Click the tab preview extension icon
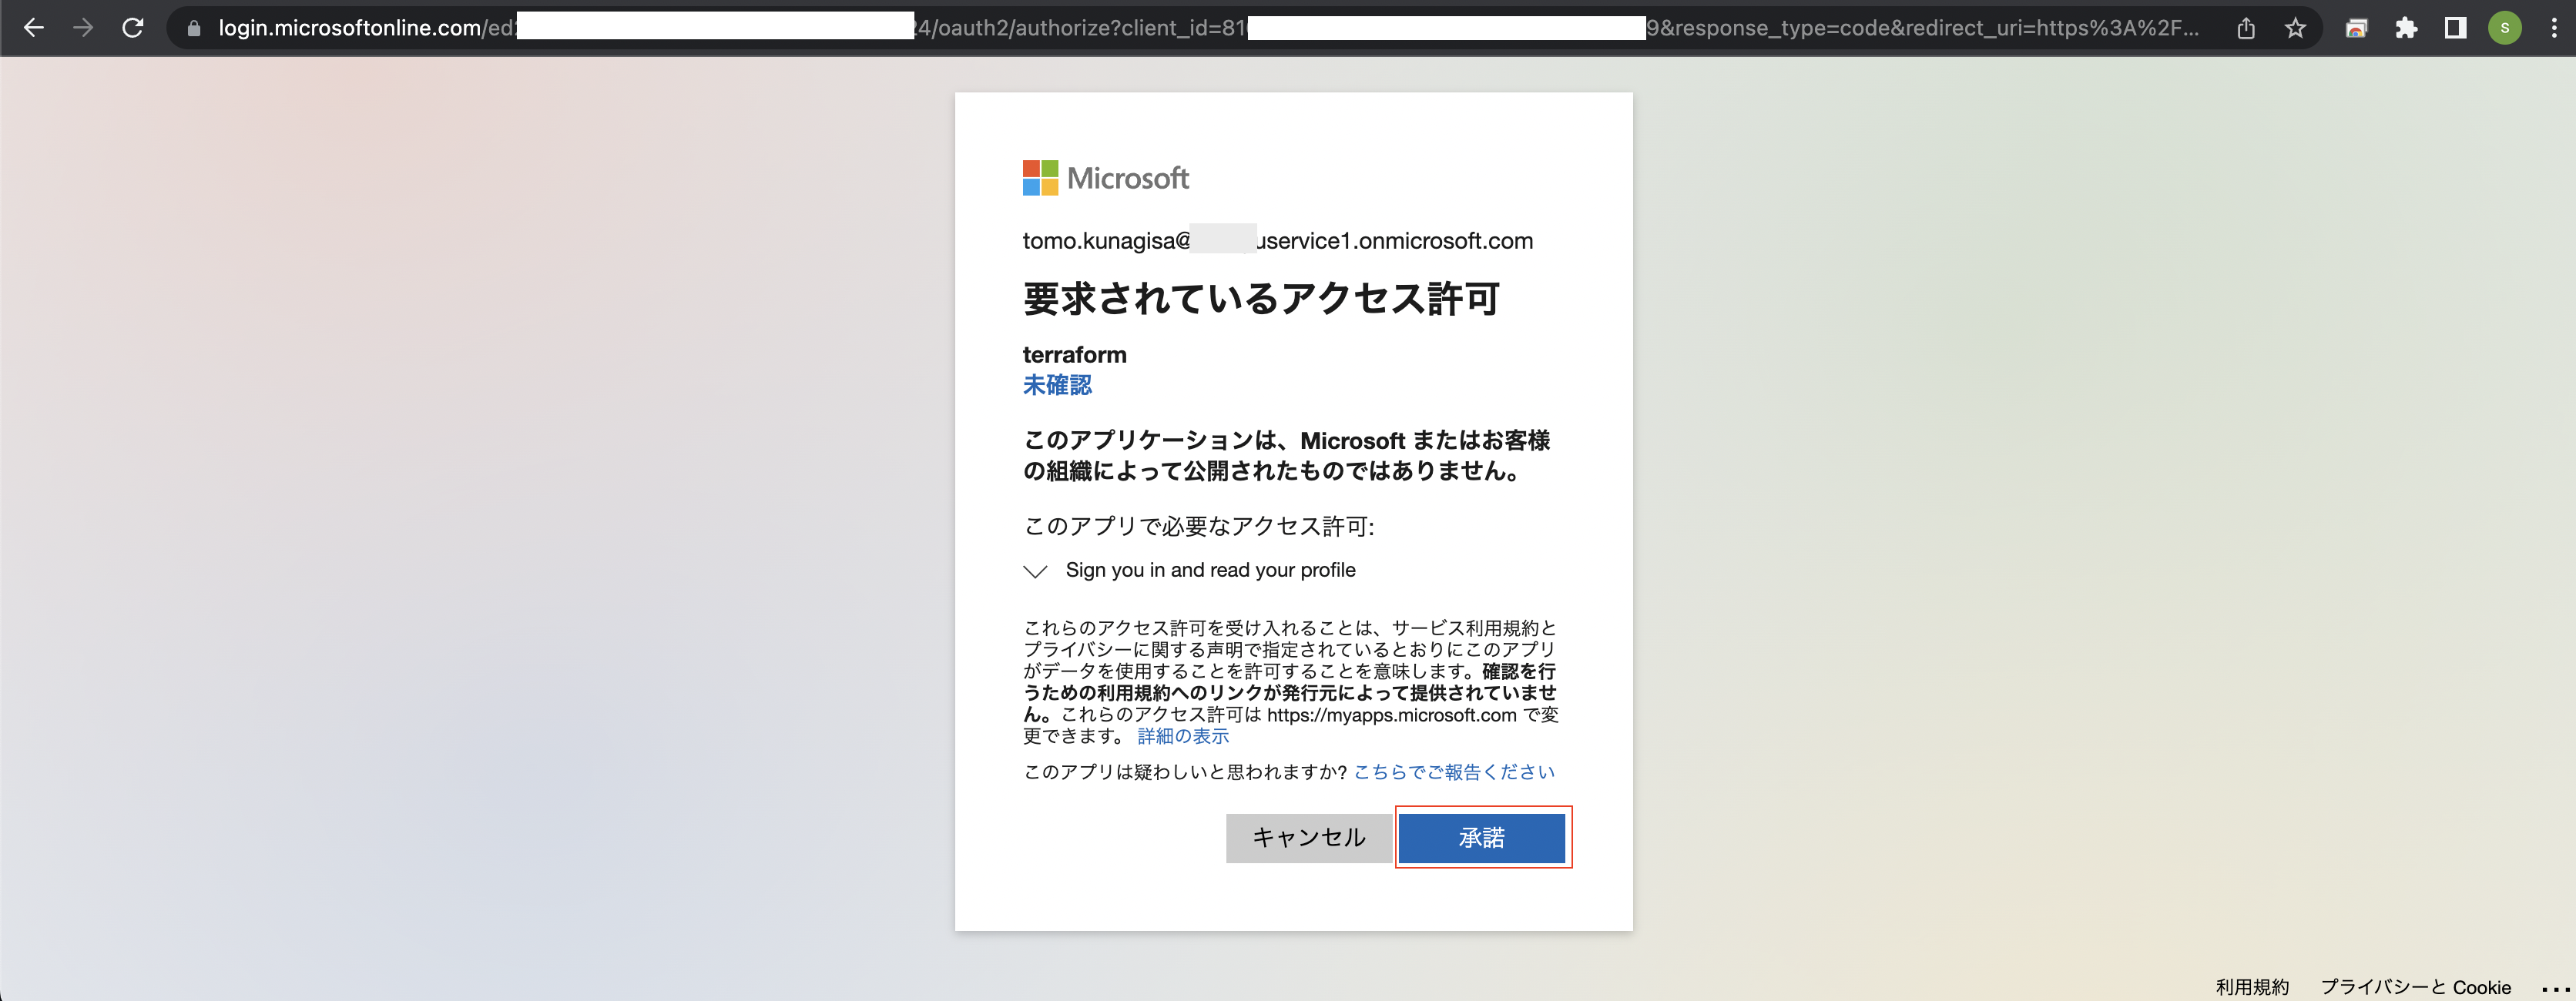 coord(2357,28)
